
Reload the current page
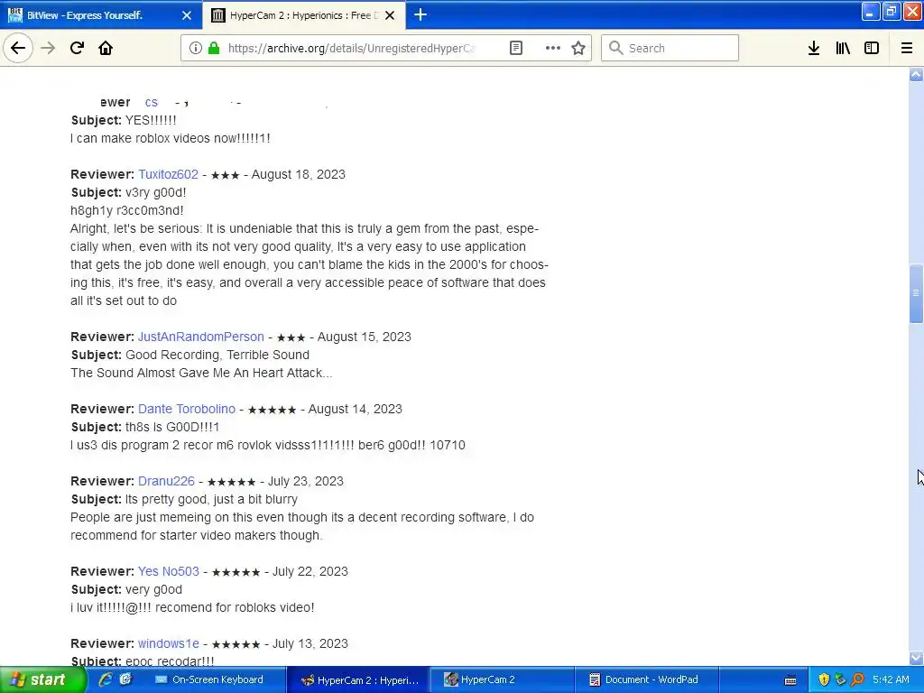pyautogui.click(x=77, y=48)
